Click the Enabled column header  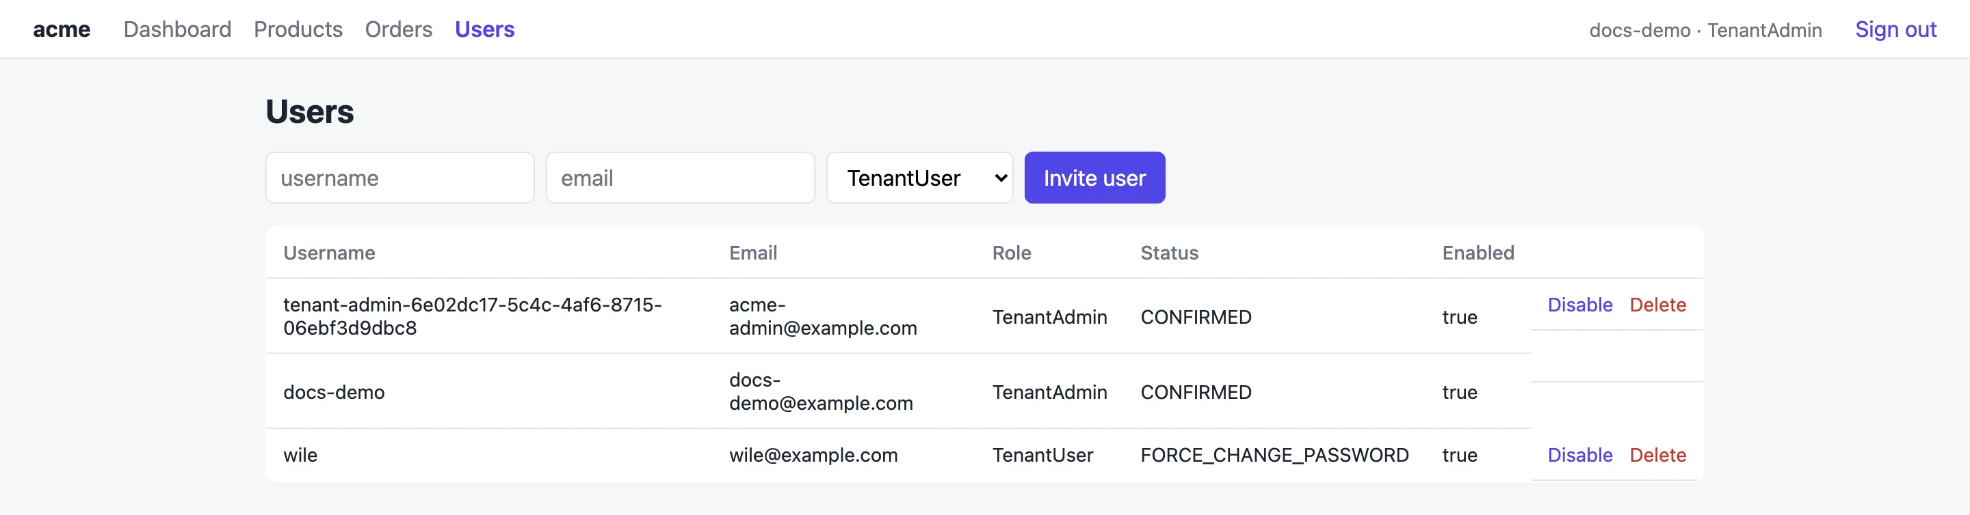pyautogui.click(x=1478, y=253)
